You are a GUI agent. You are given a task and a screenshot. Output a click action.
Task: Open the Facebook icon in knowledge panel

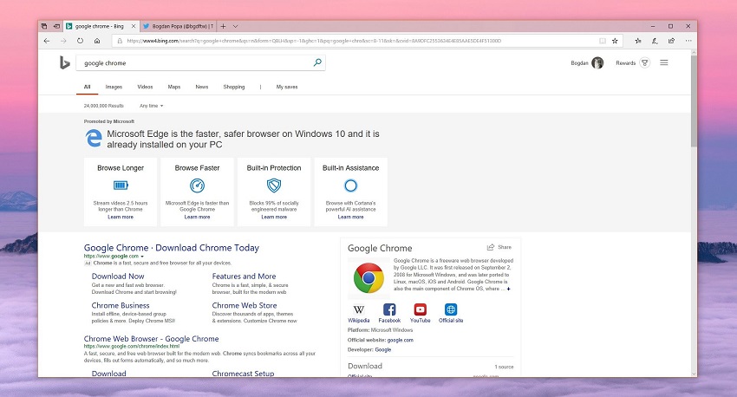pyautogui.click(x=389, y=309)
